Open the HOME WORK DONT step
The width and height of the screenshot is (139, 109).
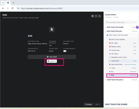click(x=123, y=64)
